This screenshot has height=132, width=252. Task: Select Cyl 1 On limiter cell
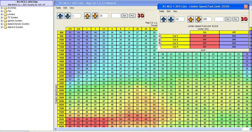coord(204,36)
